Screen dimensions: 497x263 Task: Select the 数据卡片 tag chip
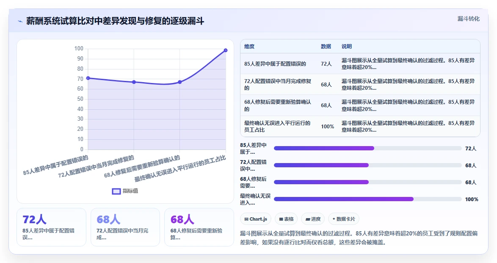[344, 219]
